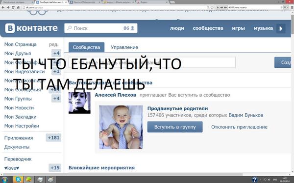
Task: Click the volume icon in system tray
Action: click(x=269, y=180)
